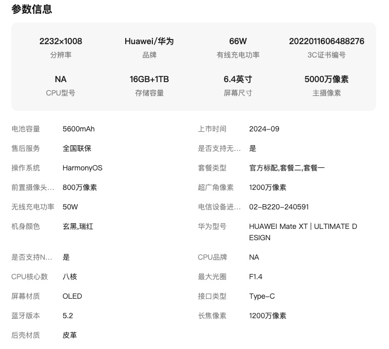Click the 6.4英寸 screen size value
Screen dimensions: 389x349
238,79
